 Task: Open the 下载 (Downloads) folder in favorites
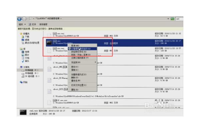pos(27,37)
